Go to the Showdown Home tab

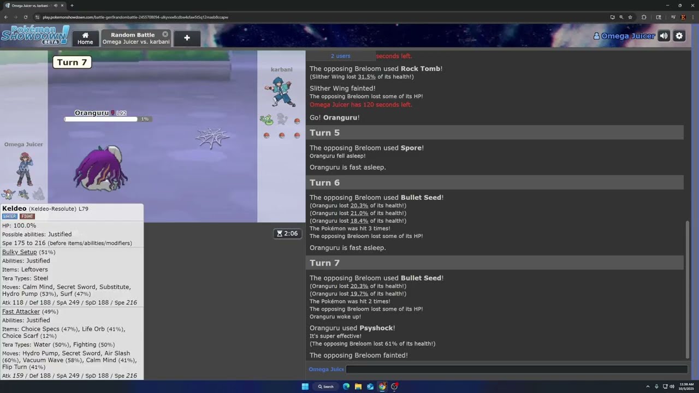(x=85, y=38)
